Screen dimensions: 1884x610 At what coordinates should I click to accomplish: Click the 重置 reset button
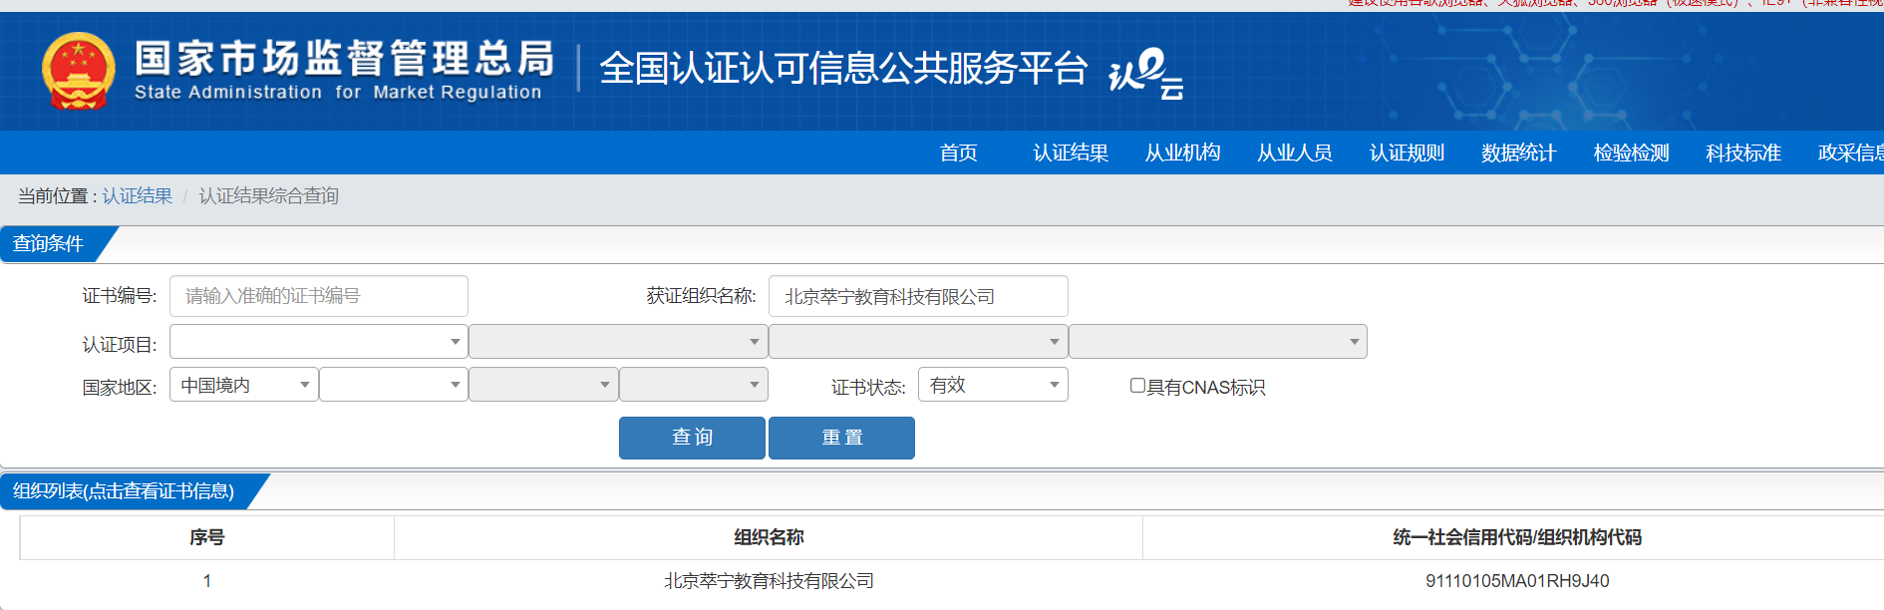[x=841, y=438]
